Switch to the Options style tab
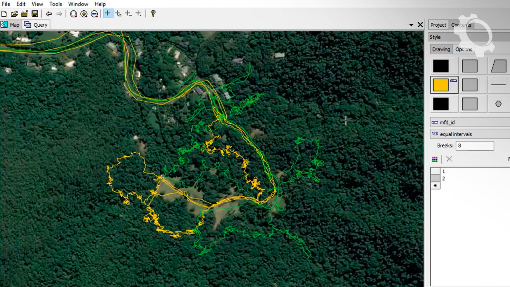510x287 pixels. point(463,49)
